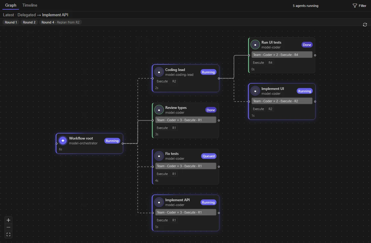371x243 pixels.
Task: Click the Coding lead input connector handle
Action: pos(153,78)
